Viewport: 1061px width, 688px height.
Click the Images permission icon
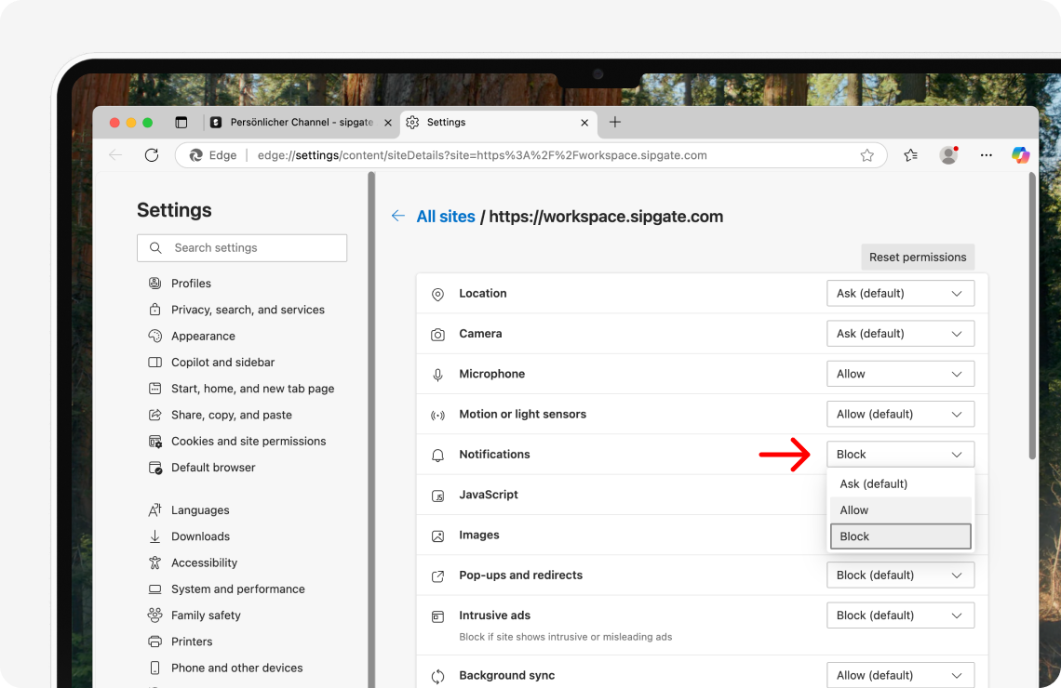[437, 536]
